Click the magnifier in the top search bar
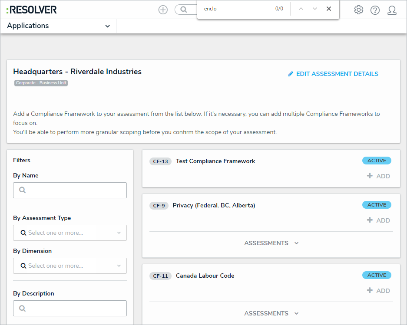 (x=184, y=10)
